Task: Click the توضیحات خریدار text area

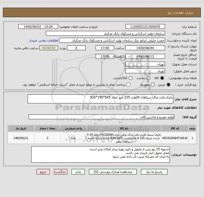Action: 101,154
